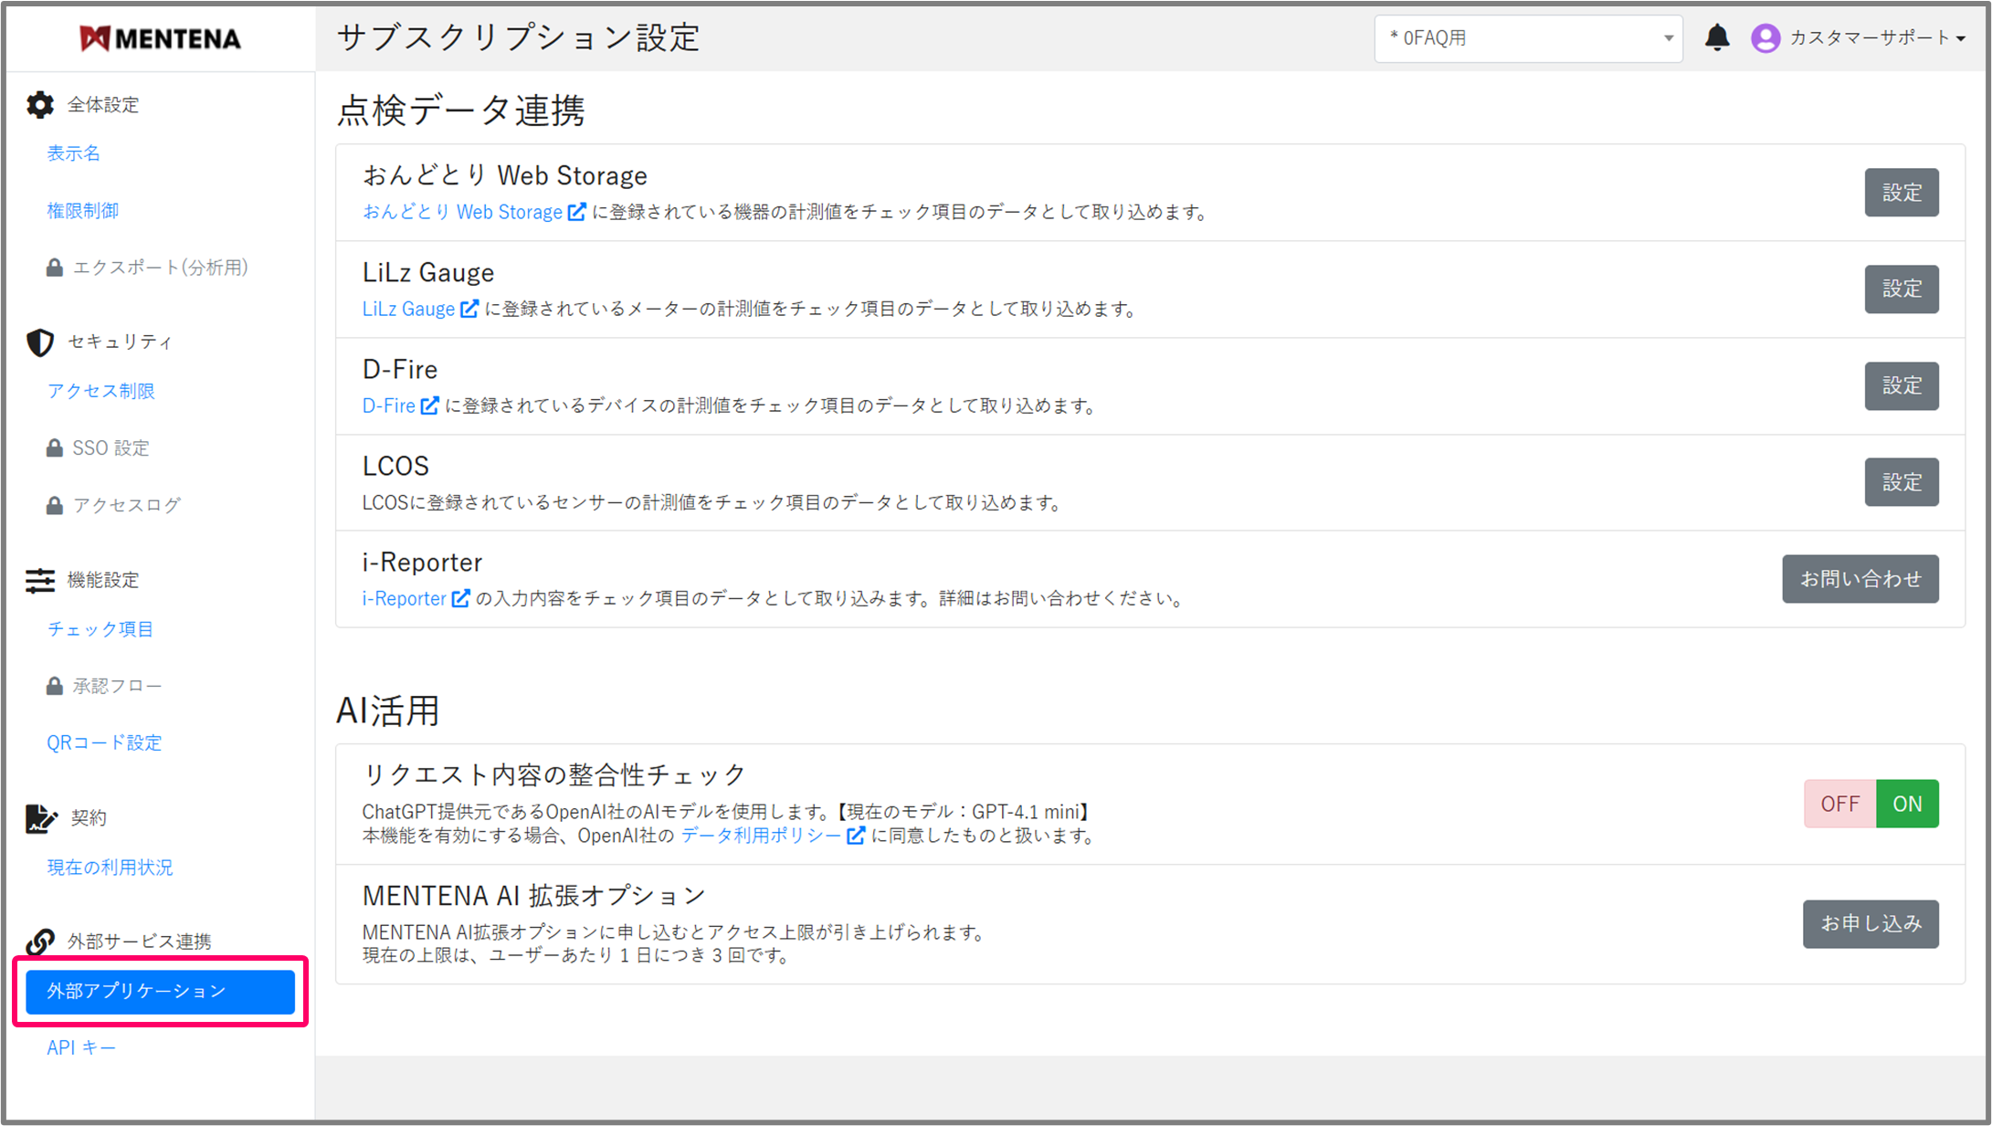Open アクセス制限 settings page
Screen dimensions: 1992x1126
pyautogui.click(x=101, y=391)
